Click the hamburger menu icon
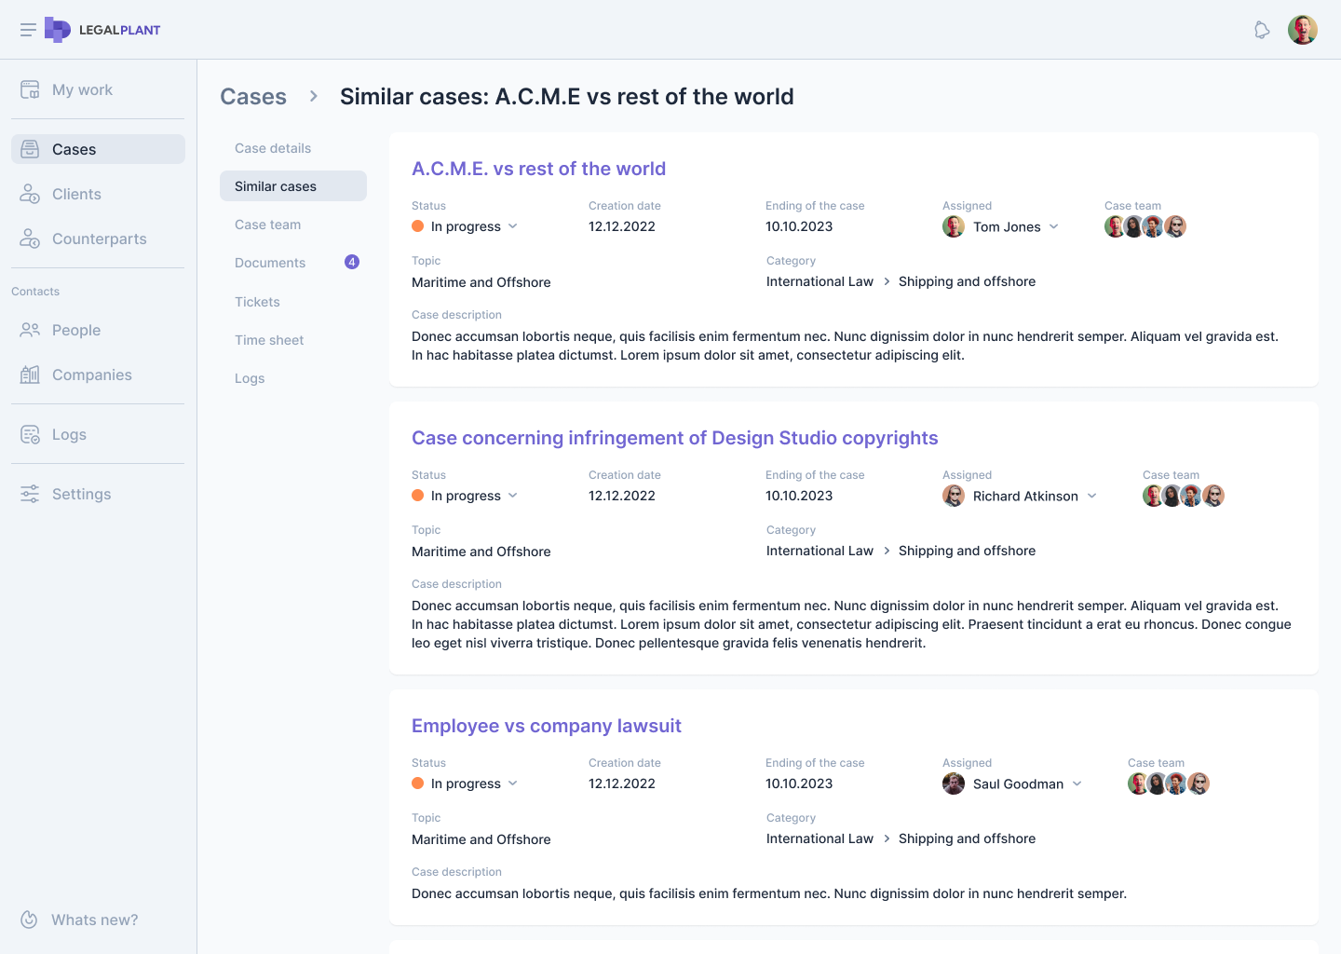Screen dimensions: 1341x954 click(x=28, y=30)
